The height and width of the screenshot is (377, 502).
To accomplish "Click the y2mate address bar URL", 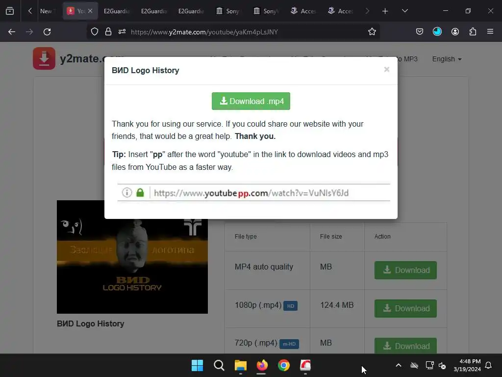I will (204, 32).
